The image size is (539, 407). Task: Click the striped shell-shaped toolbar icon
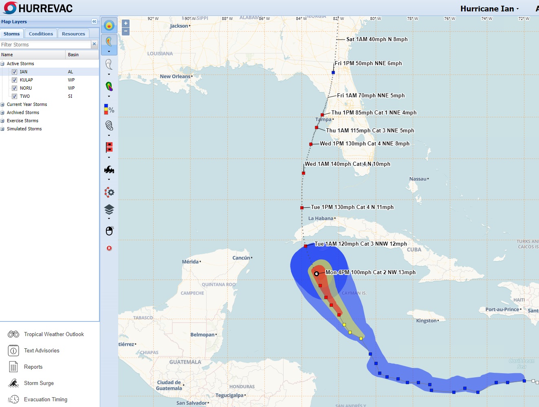(x=109, y=125)
